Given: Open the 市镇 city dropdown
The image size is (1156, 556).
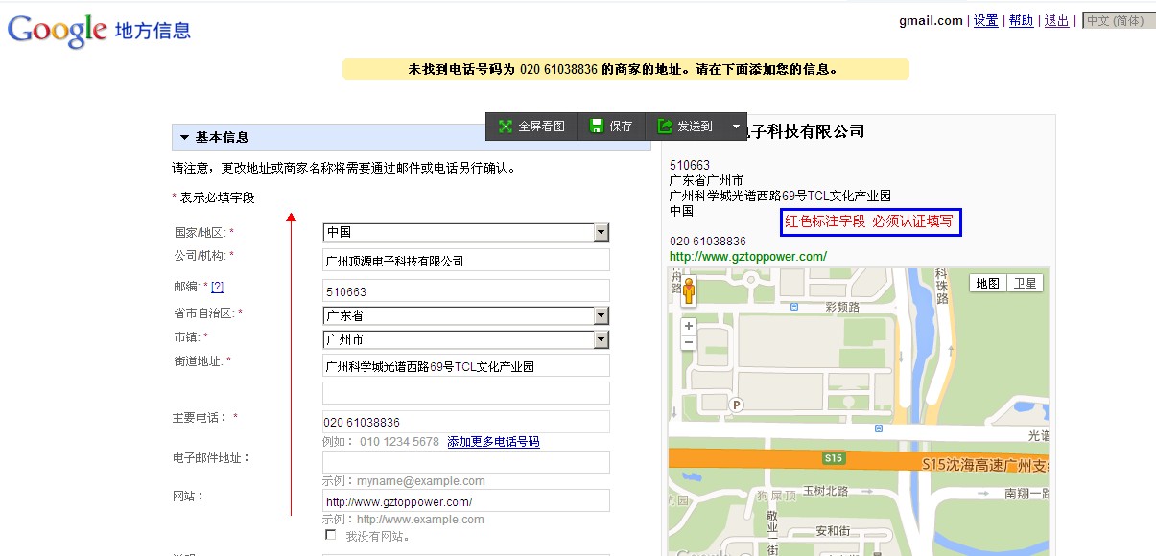Looking at the screenshot, I should pos(602,339).
